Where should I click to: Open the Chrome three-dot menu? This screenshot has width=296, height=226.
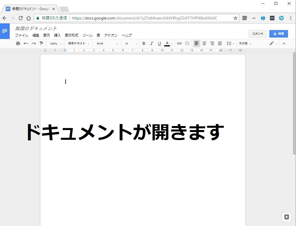291,18
